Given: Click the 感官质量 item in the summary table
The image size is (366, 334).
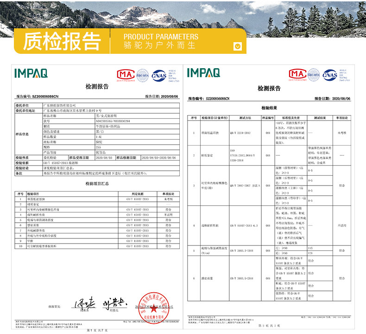Looking at the screenshot, I should (33, 225).
